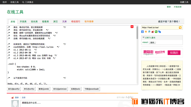Clear the code editor with the red X
The height and width of the screenshot is (107, 191).
click(132, 27)
